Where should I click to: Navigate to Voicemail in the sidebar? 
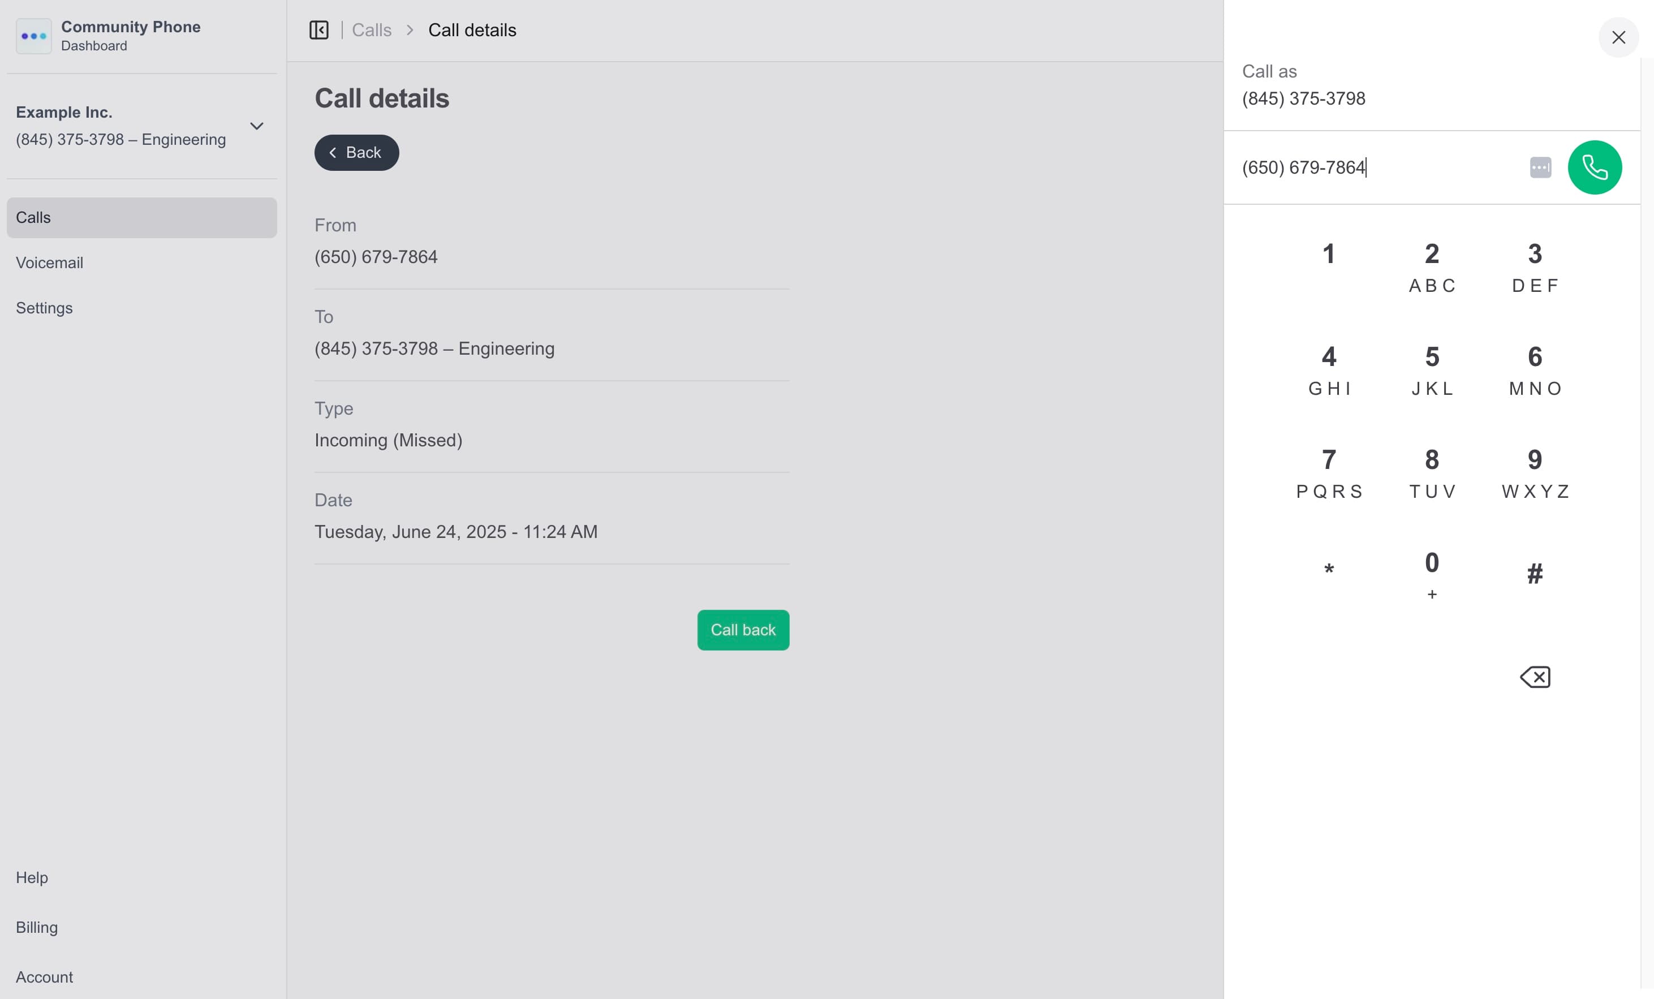(x=50, y=262)
